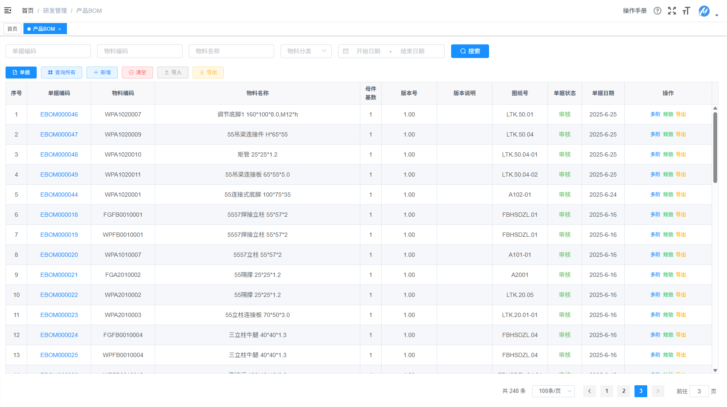
Task: Click 导出 for row EBOM000048
Action: tap(681, 154)
